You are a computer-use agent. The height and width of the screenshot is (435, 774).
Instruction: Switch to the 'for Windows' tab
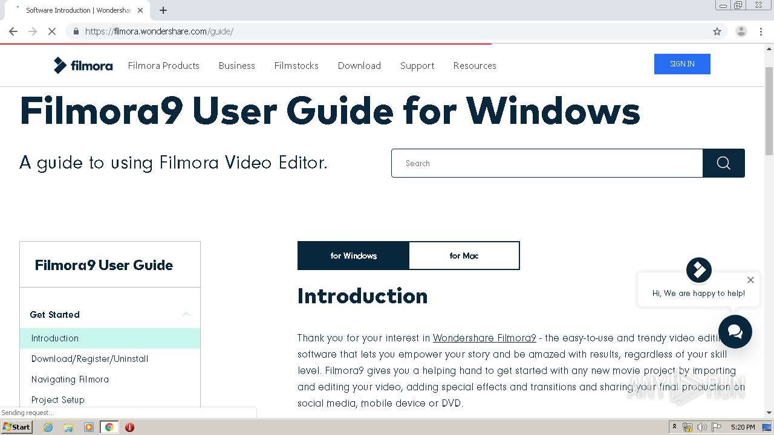point(353,256)
